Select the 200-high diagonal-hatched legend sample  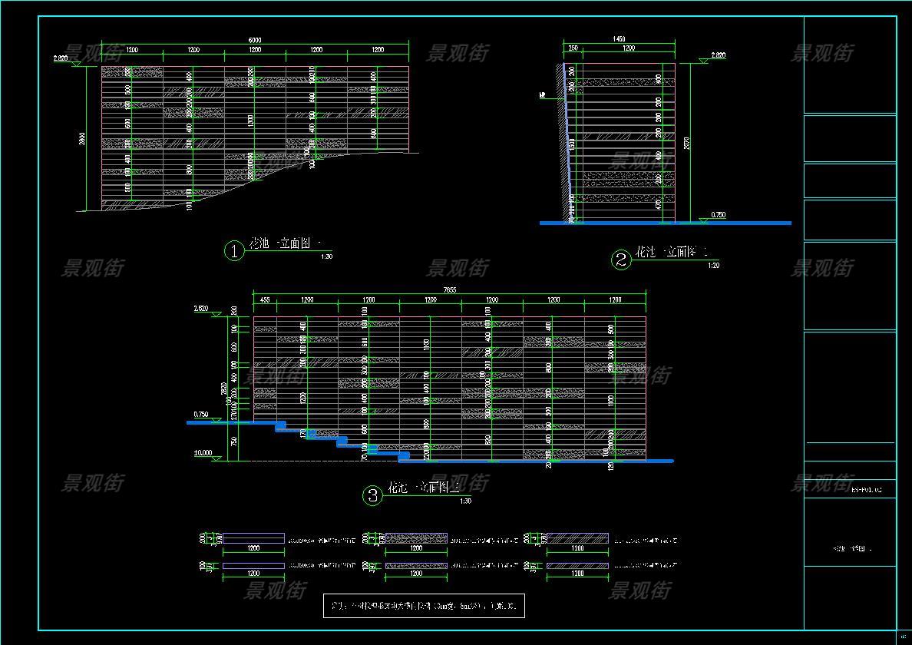(577, 538)
